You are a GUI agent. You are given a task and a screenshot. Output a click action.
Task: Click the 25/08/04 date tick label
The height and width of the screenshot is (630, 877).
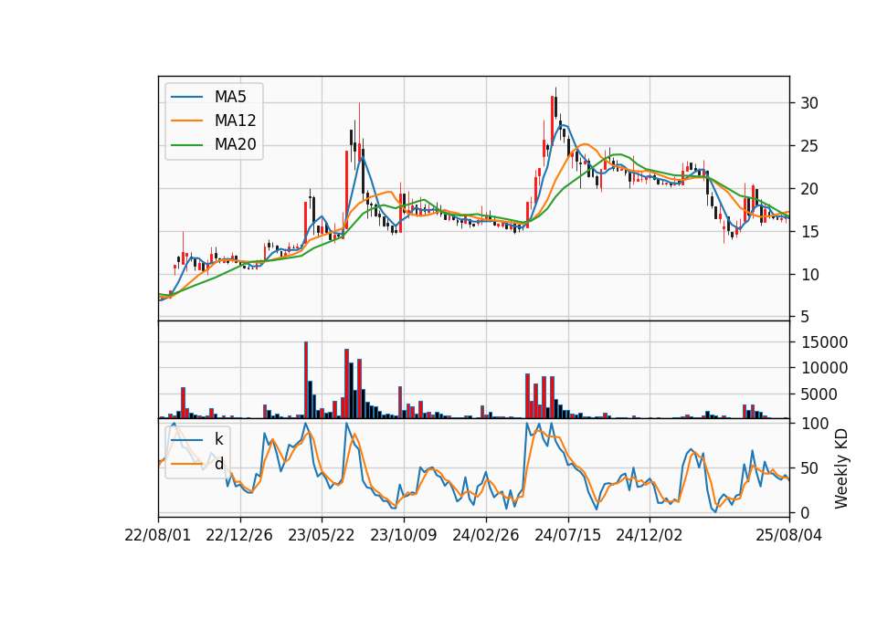point(788,535)
